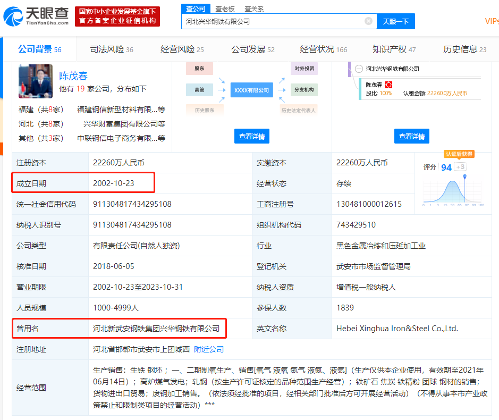Select credit code 911304817434295108 in 统一社会信用代码 row
The image size is (499, 420).
tap(132, 204)
